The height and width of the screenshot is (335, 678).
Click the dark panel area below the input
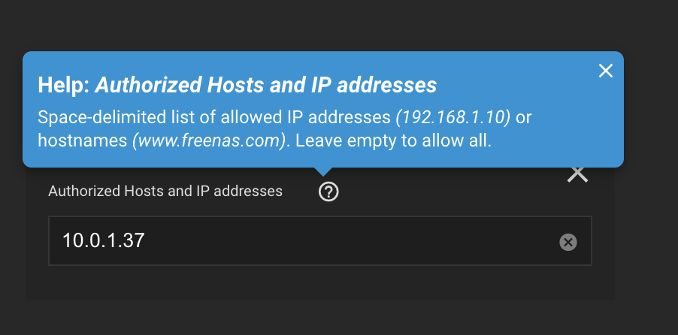(x=320, y=283)
